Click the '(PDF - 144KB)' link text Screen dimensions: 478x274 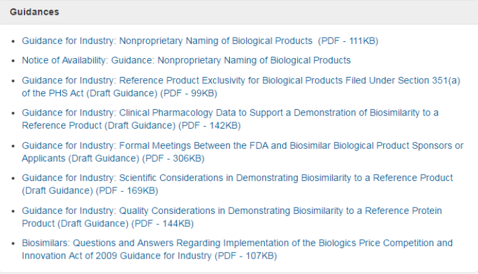coord(163,224)
